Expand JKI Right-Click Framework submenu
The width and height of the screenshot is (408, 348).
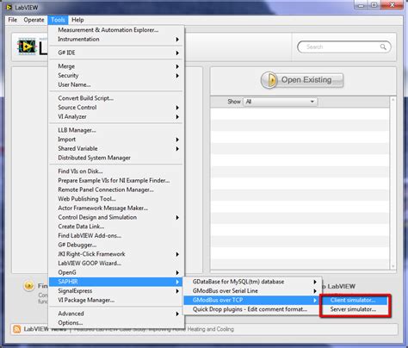point(116,254)
